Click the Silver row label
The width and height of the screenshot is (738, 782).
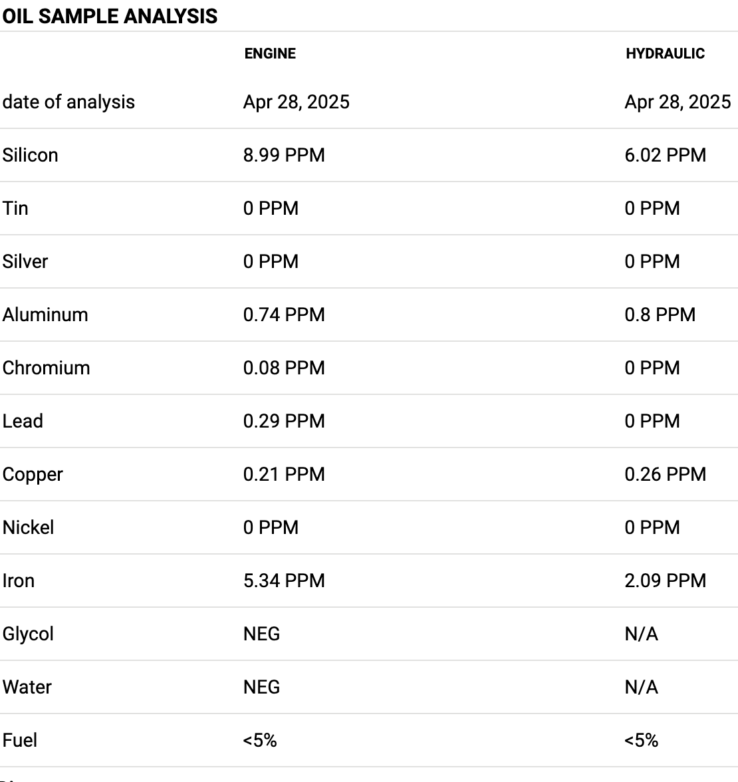(25, 261)
